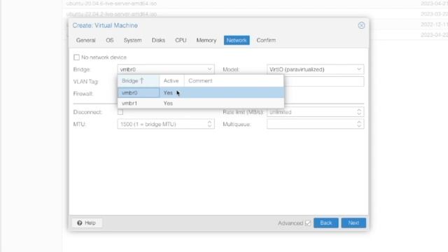Open Help for this dialog
The image size is (448, 252).
click(x=87, y=223)
